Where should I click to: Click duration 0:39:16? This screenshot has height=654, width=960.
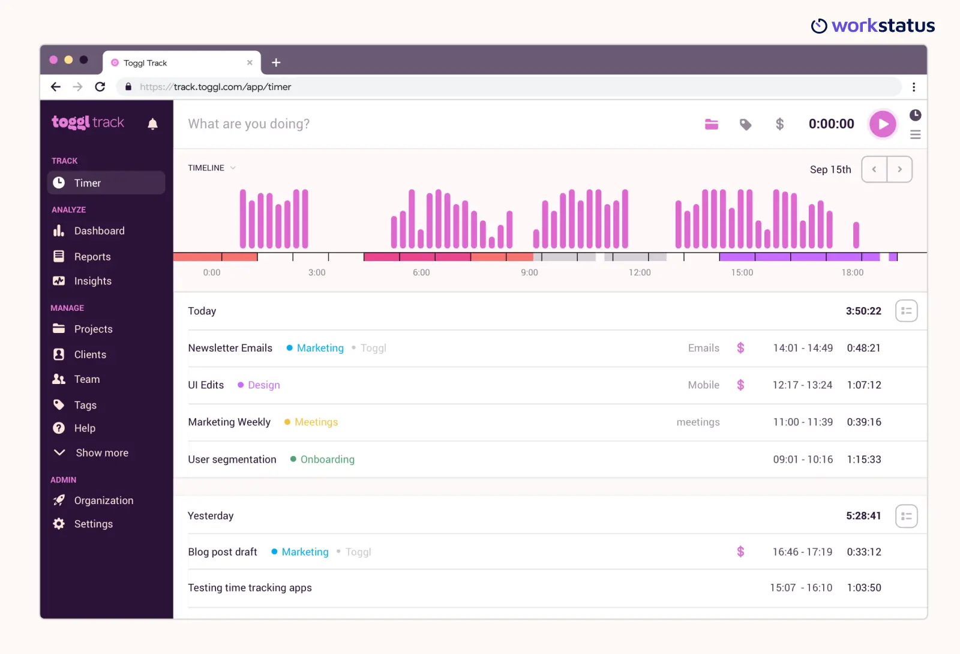point(864,422)
